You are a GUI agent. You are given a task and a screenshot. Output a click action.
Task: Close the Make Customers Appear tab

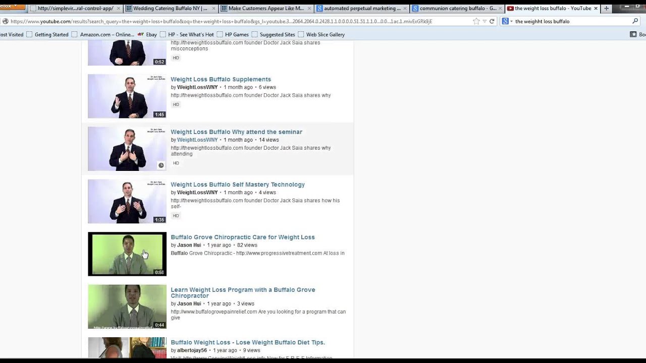click(x=309, y=9)
